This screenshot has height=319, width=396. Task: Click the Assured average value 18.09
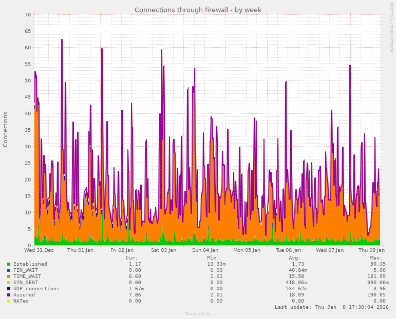pyautogui.click(x=296, y=295)
